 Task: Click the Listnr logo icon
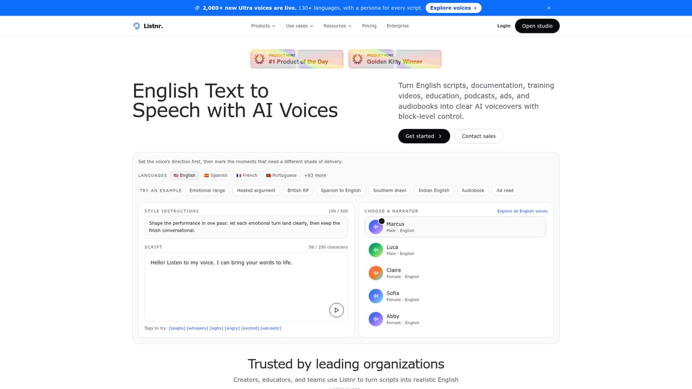click(136, 26)
